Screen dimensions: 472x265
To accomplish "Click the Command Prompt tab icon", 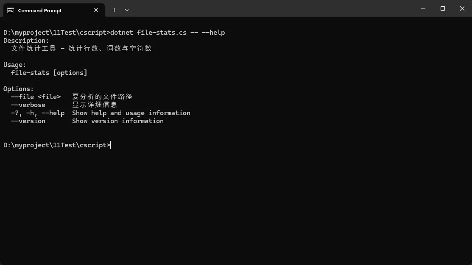I will pyautogui.click(x=11, y=11).
